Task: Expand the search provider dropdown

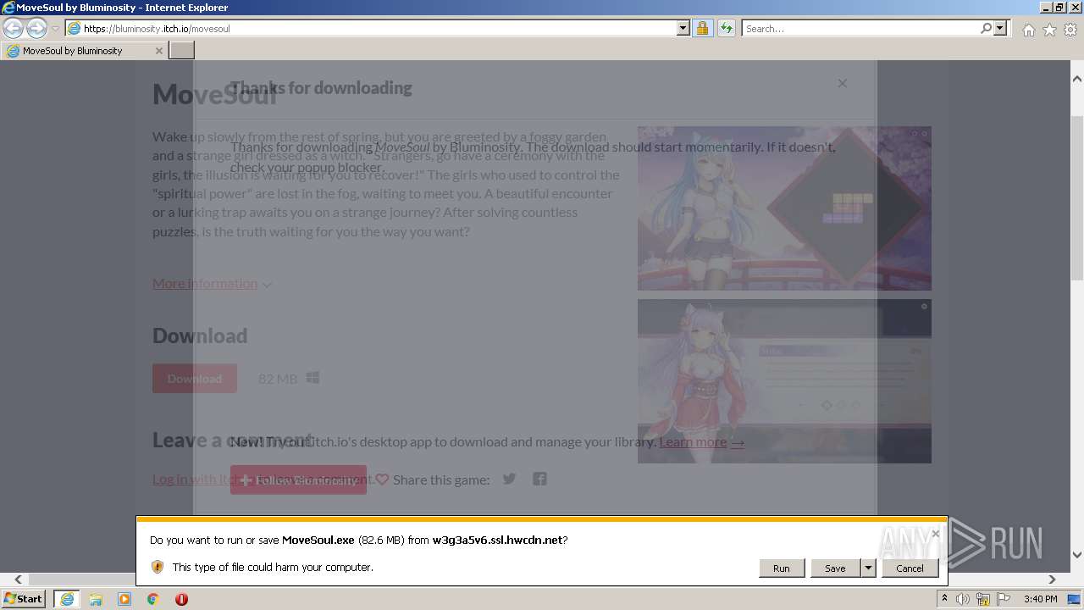Action: coord(1000,28)
